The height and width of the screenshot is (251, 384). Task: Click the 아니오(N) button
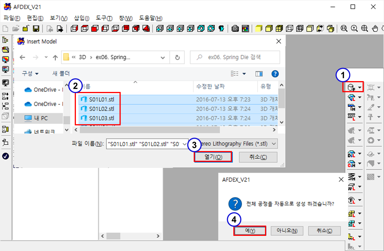pyautogui.click(x=287, y=231)
